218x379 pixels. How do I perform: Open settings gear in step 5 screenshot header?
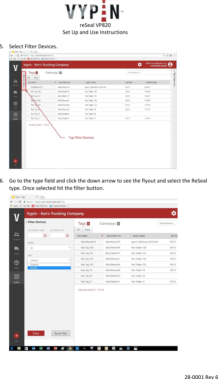[x=140, y=64]
